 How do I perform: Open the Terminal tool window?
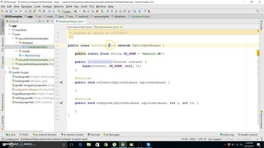click(x=94, y=134)
